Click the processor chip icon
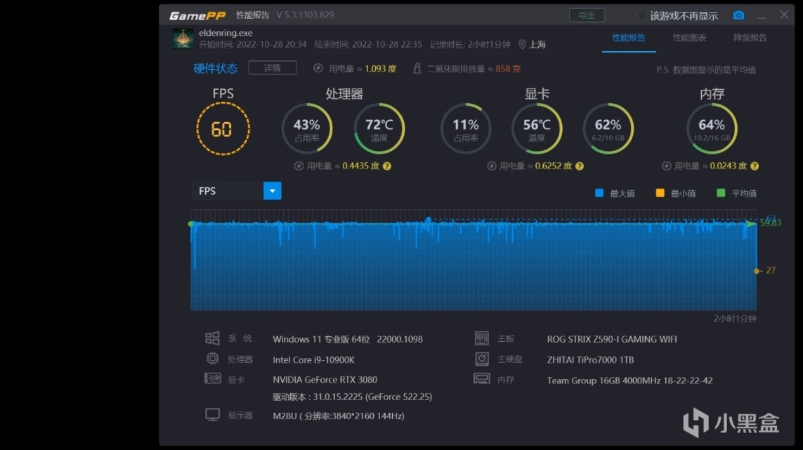The width and height of the screenshot is (803, 450). pos(212,358)
